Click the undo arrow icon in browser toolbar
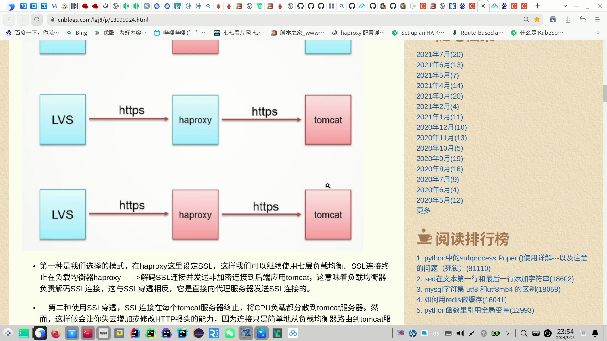This screenshot has height=341, width=607. pos(583,20)
